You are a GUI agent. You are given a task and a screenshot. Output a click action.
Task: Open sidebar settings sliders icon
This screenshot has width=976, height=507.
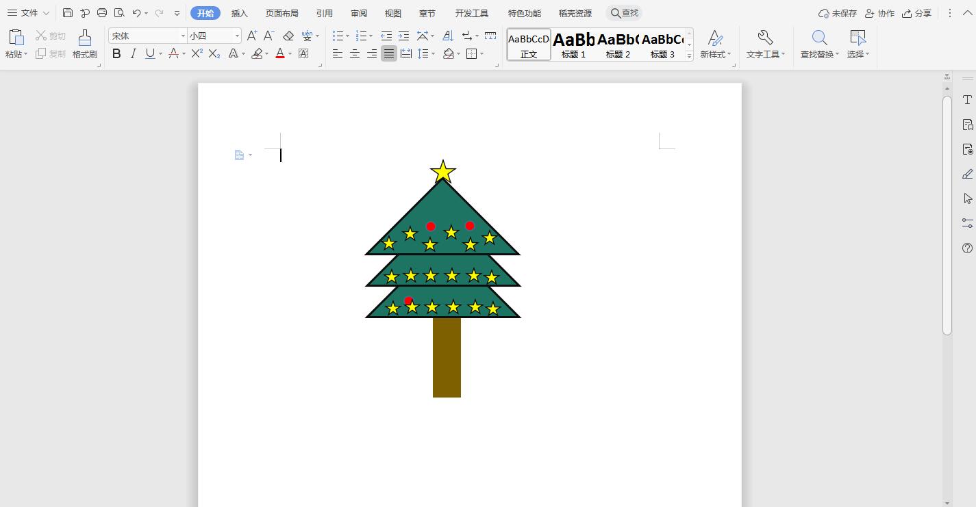(x=967, y=223)
